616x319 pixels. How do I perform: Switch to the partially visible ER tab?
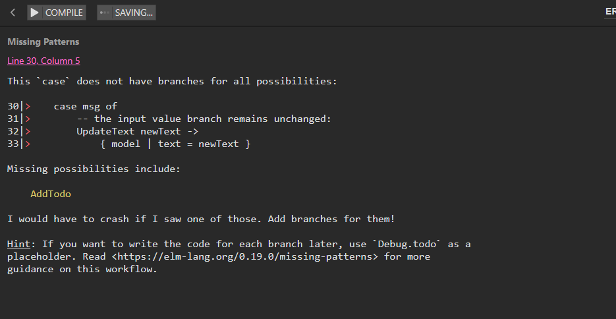(611, 12)
